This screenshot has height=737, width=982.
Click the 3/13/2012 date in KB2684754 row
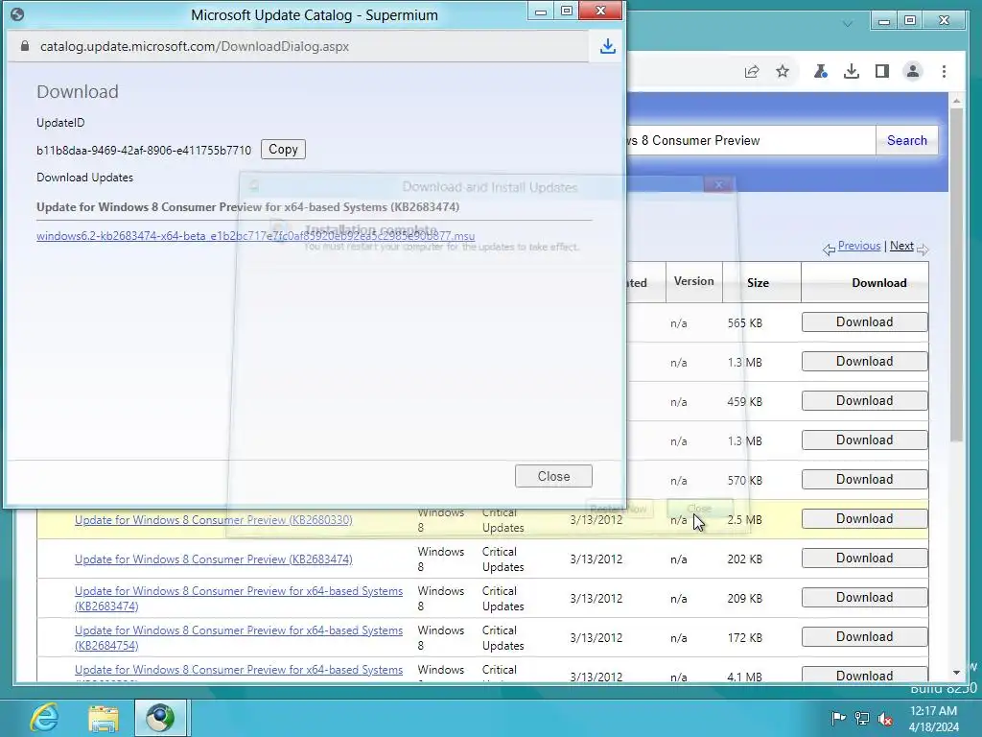coord(596,638)
